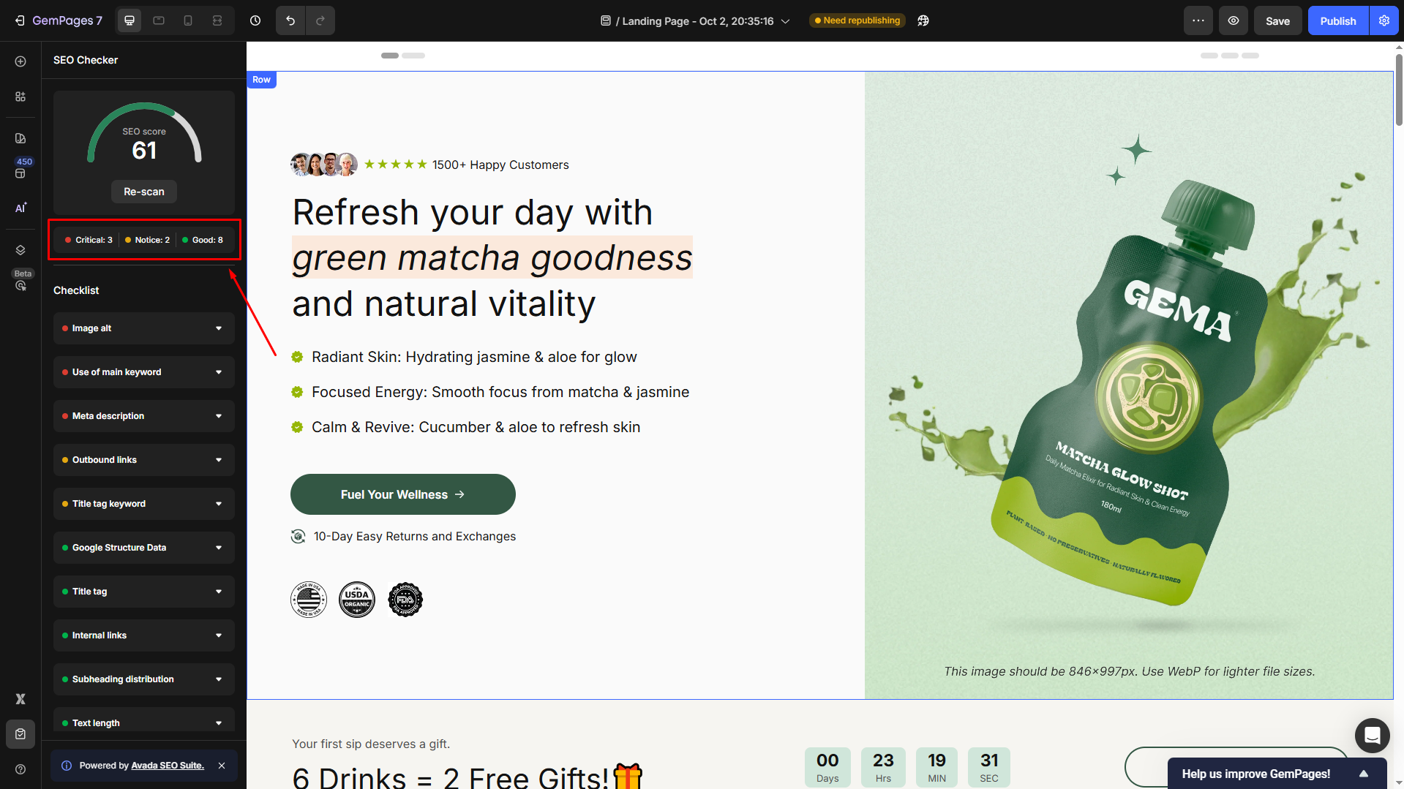The width and height of the screenshot is (1404, 789).
Task: Preview the page with the eye icon
Action: click(1234, 20)
